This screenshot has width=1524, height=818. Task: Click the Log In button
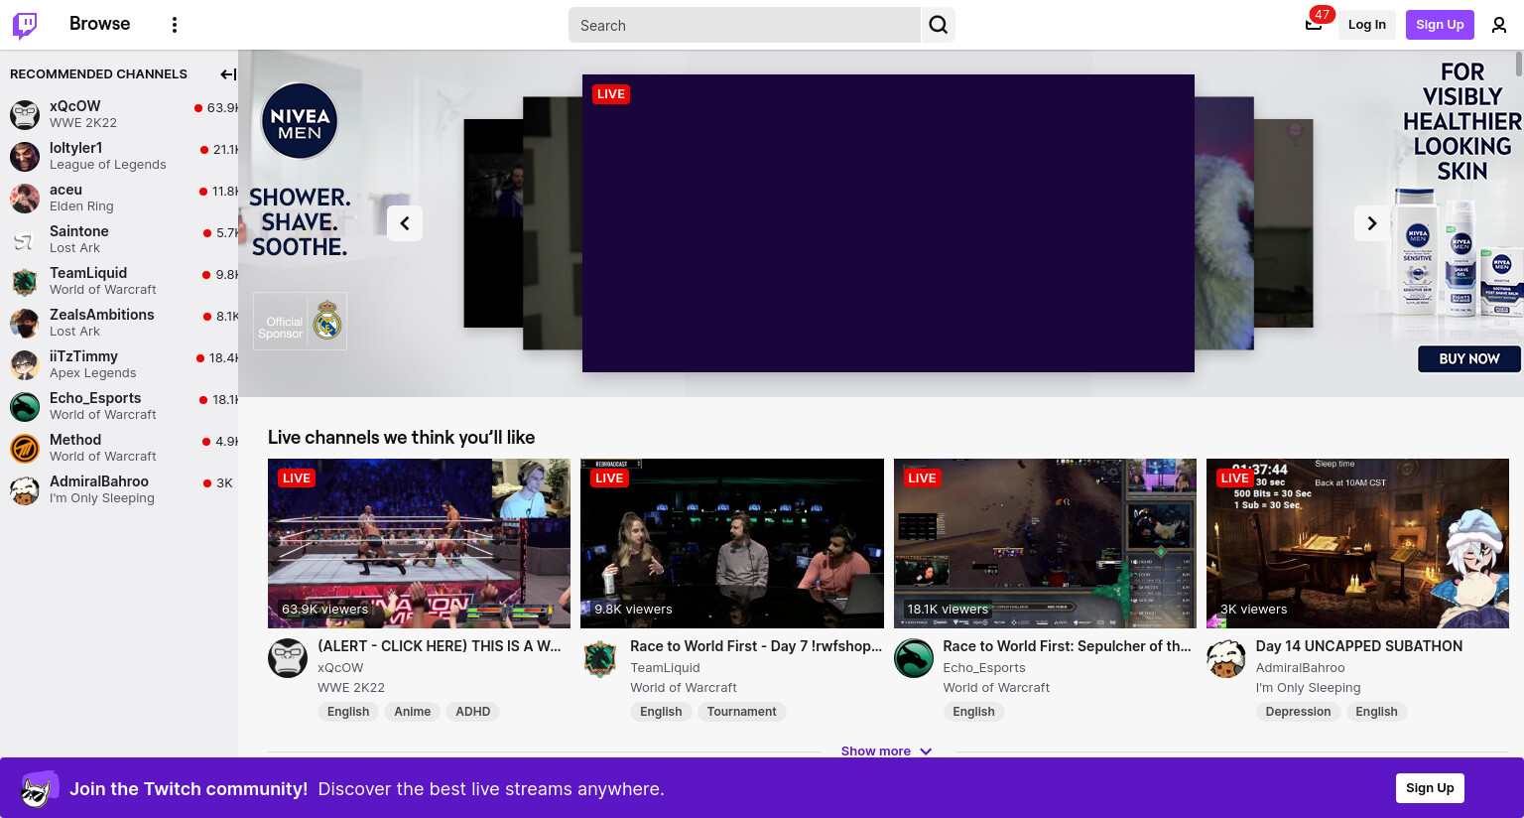[x=1366, y=25]
